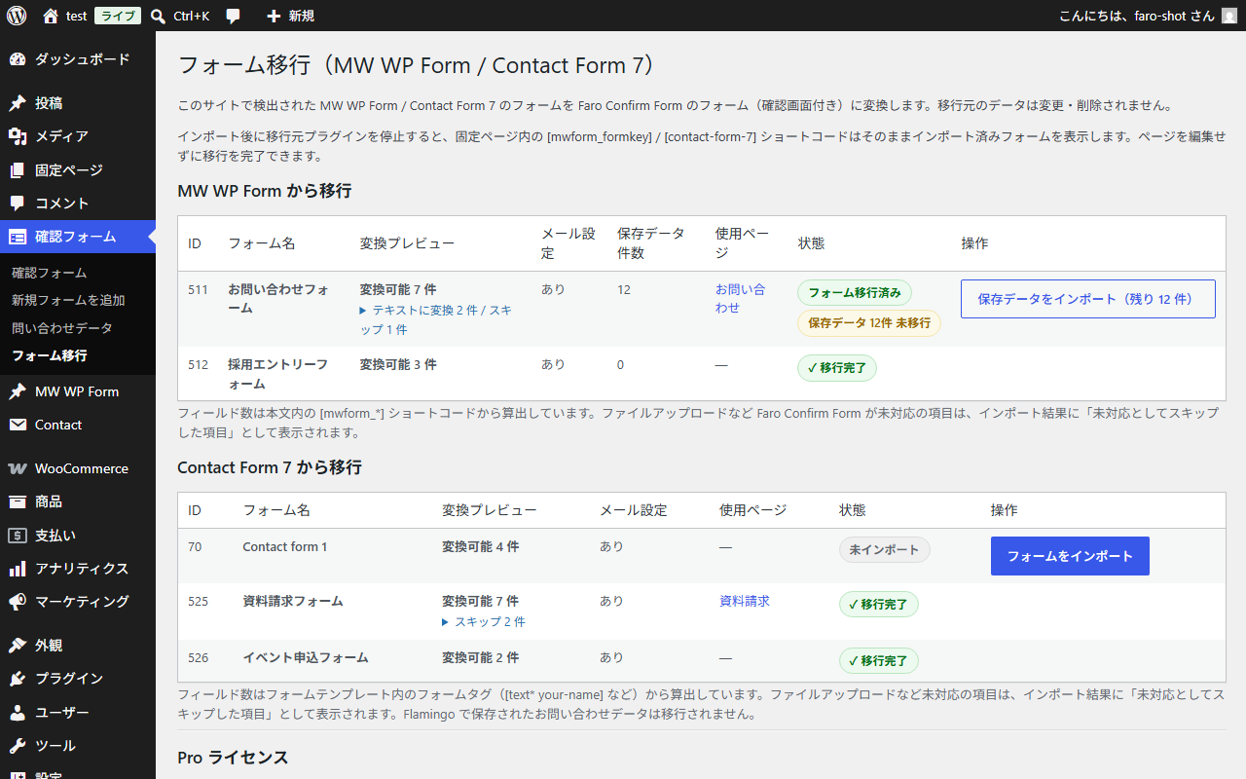Open the 確認フォーム submenu entry

(x=49, y=273)
